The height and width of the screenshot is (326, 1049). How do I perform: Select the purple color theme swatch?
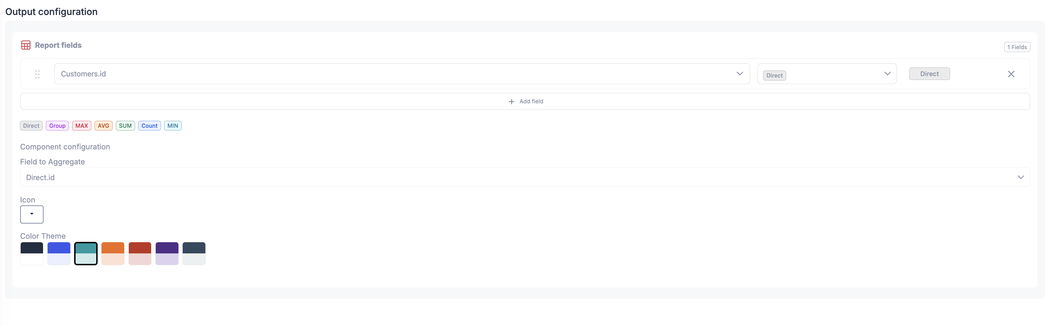167,253
